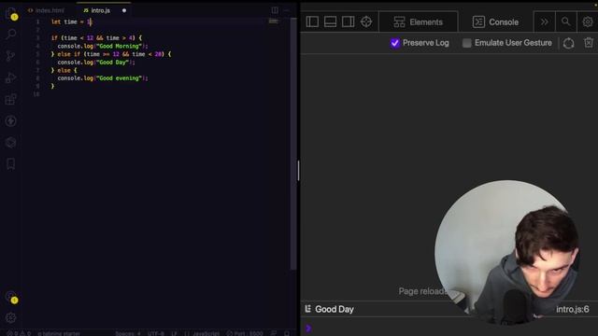Open the DevTools search magnifier
The width and height of the screenshot is (598, 336).
566,22
